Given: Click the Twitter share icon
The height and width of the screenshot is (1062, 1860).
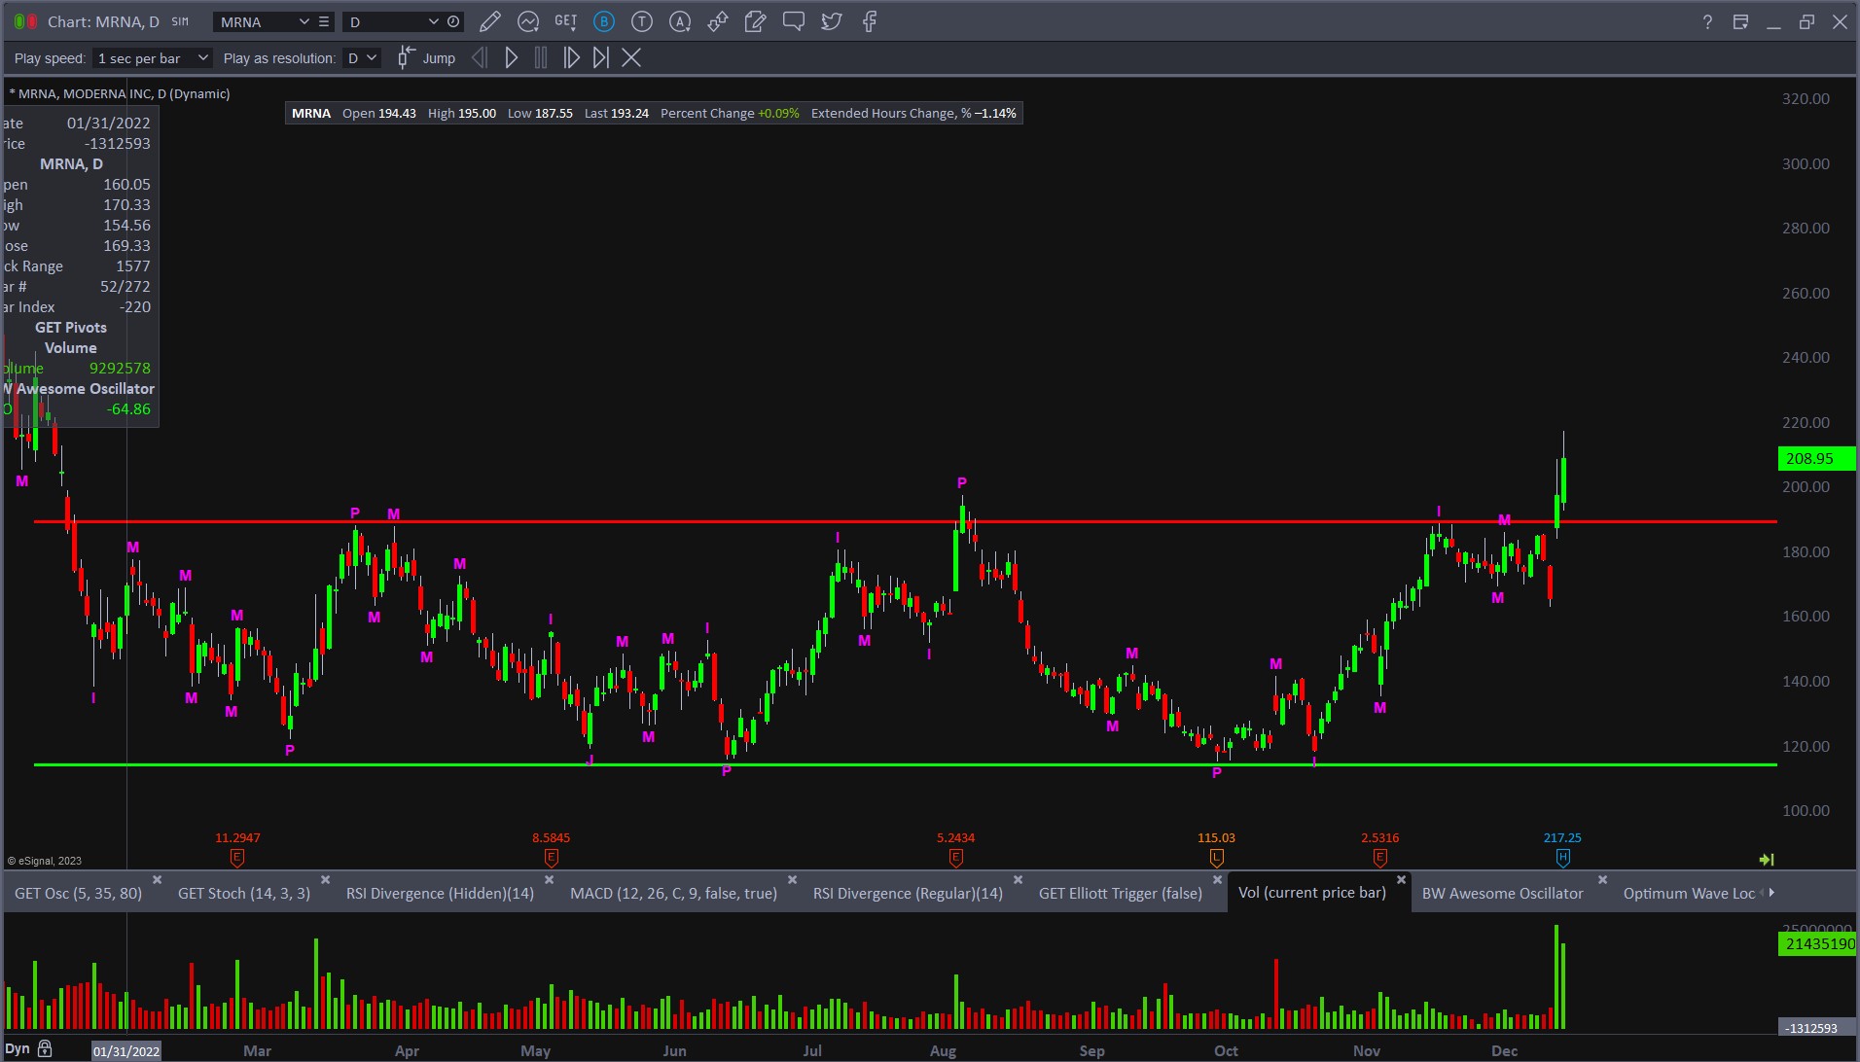Looking at the screenshot, I should tap(832, 21).
